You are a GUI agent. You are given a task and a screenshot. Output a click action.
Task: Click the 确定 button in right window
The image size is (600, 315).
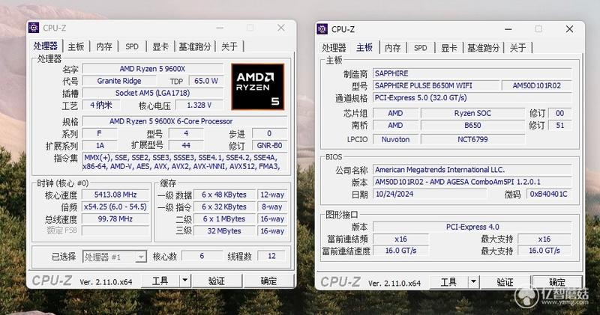557,282
